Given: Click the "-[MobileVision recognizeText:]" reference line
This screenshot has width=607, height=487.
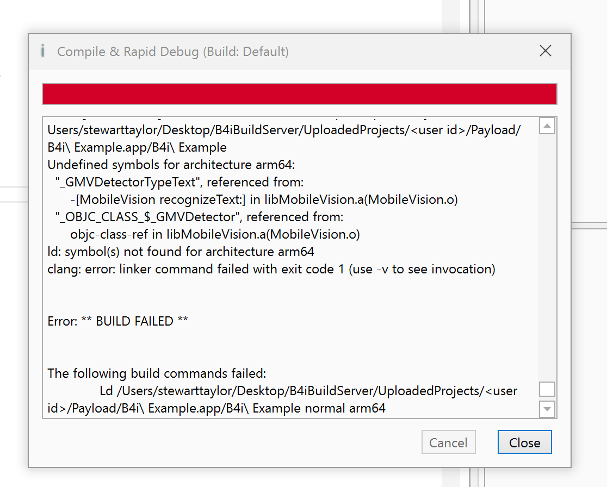Looking at the screenshot, I should point(264,199).
